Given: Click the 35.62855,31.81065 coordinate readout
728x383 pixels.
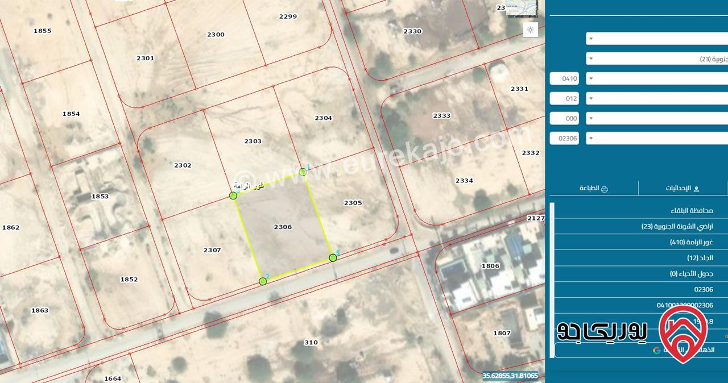Looking at the screenshot, I should coord(510,376).
